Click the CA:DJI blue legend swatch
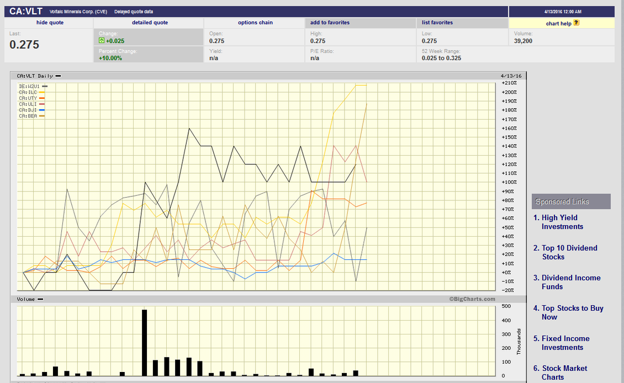The width and height of the screenshot is (624, 383). tap(42, 110)
